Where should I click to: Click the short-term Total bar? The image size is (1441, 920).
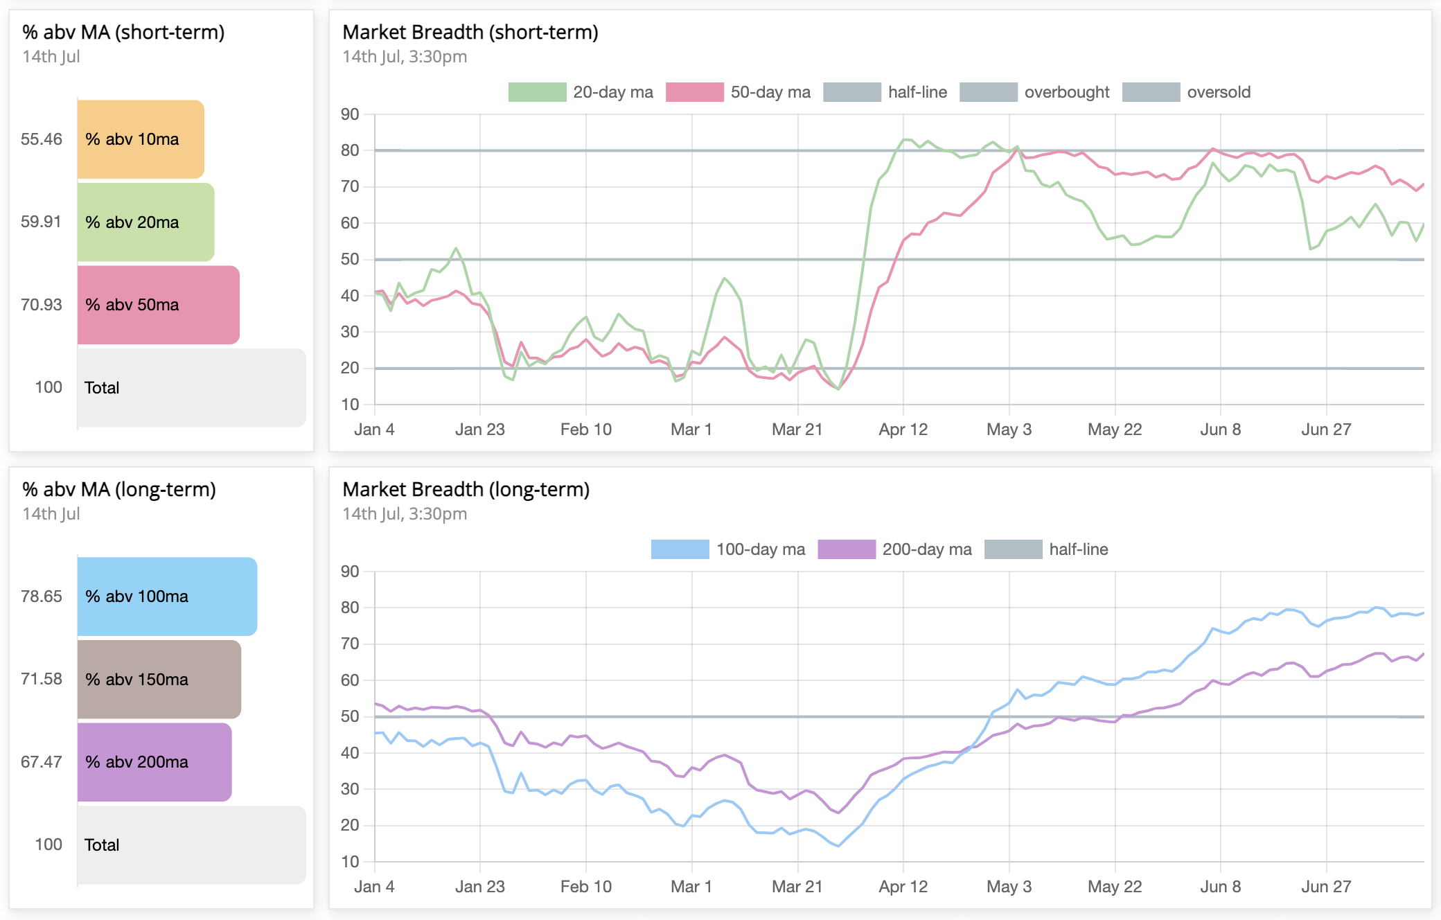tap(191, 388)
